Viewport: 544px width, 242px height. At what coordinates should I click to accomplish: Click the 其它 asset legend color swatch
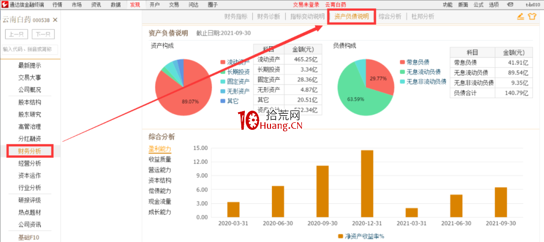(223, 102)
